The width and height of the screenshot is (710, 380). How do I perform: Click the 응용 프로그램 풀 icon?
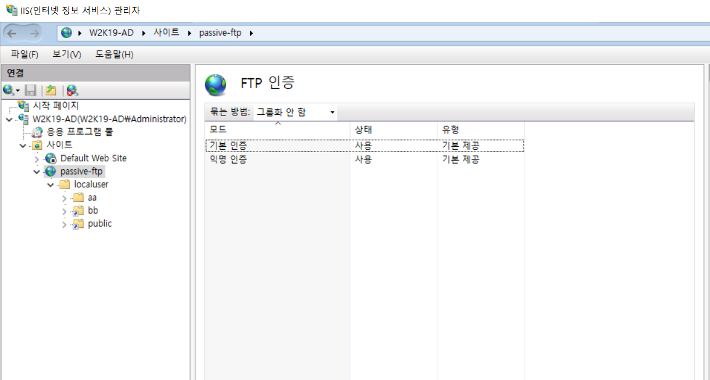point(37,132)
